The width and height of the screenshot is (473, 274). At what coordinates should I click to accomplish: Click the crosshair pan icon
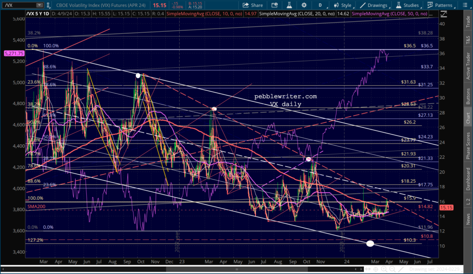(376, 269)
